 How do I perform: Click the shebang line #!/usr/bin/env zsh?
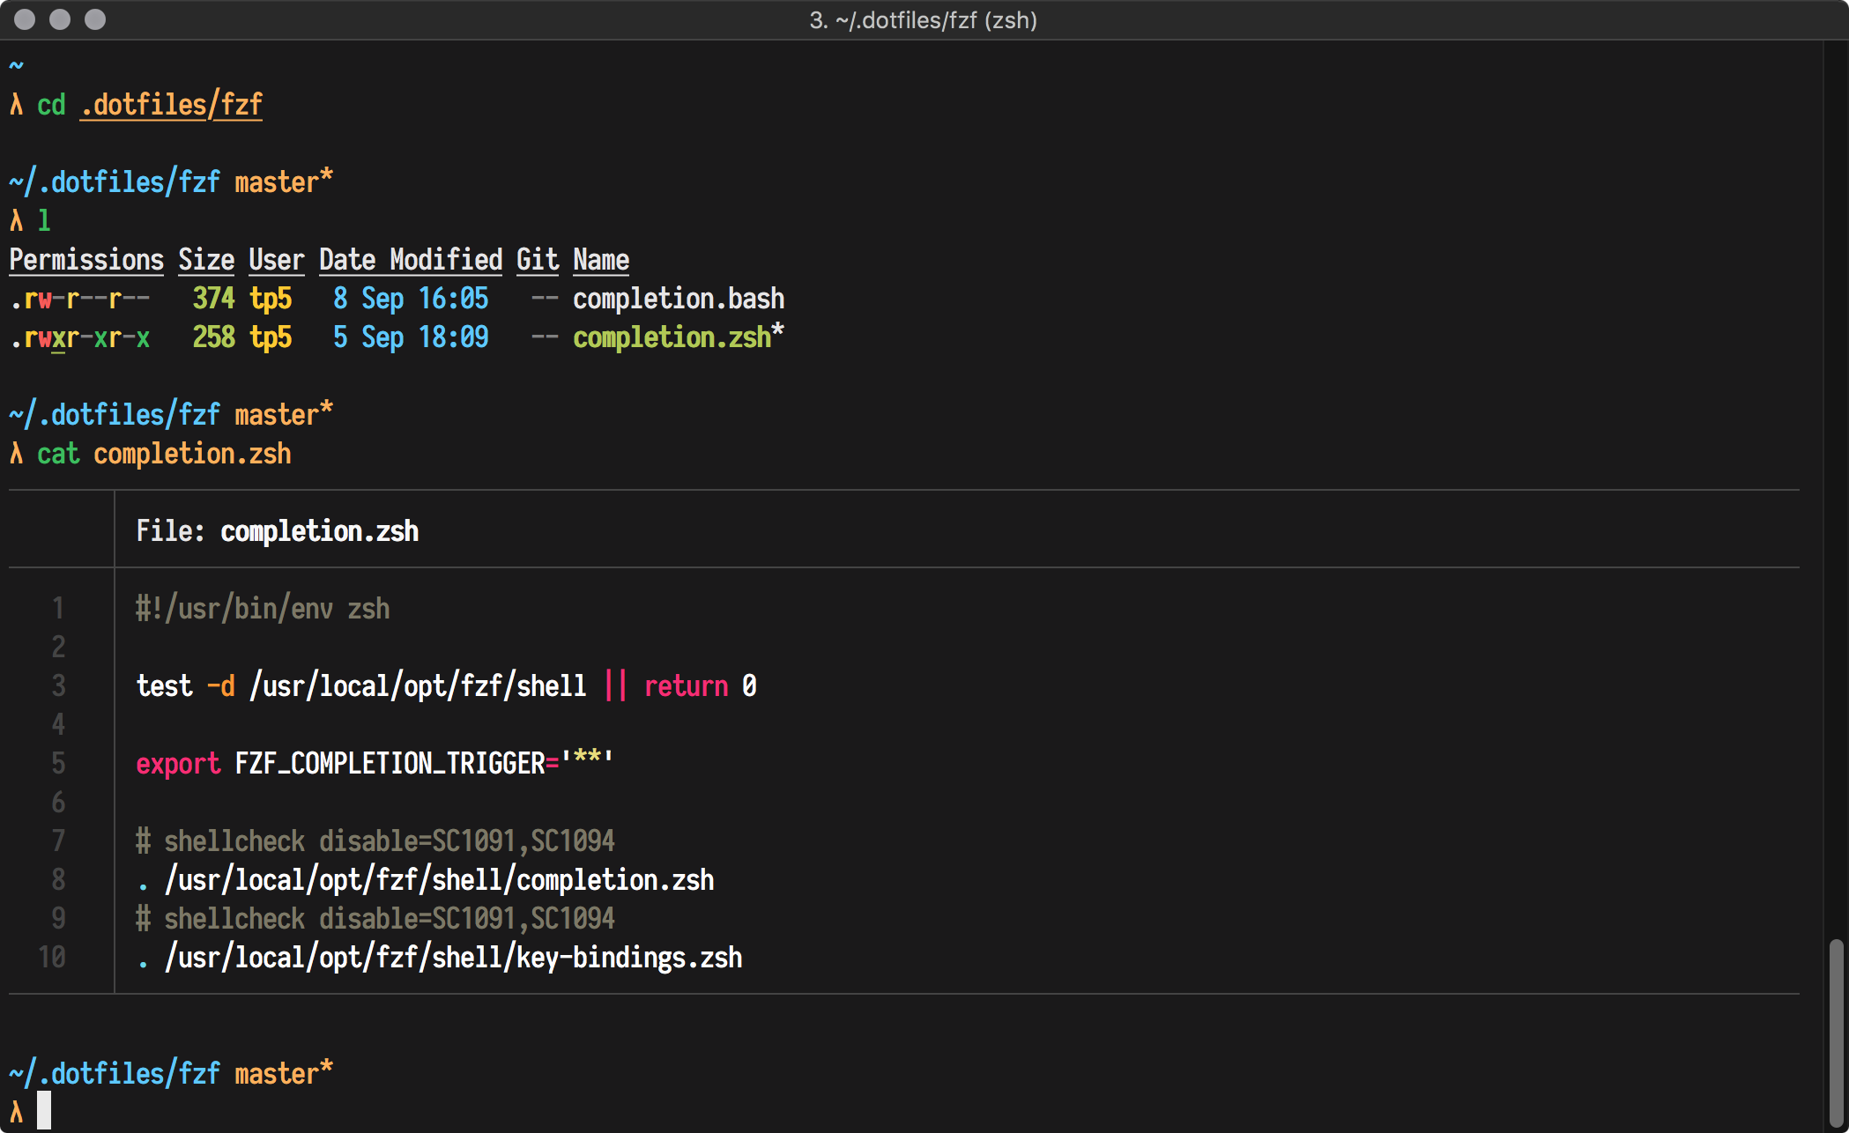point(263,609)
